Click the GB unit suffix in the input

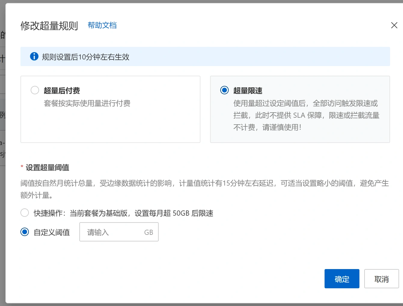coord(149,232)
